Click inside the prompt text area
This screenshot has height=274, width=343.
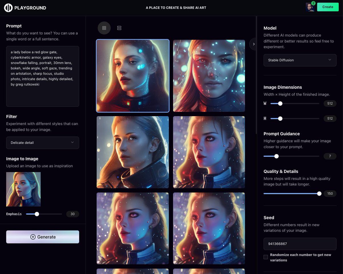click(43, 76)
